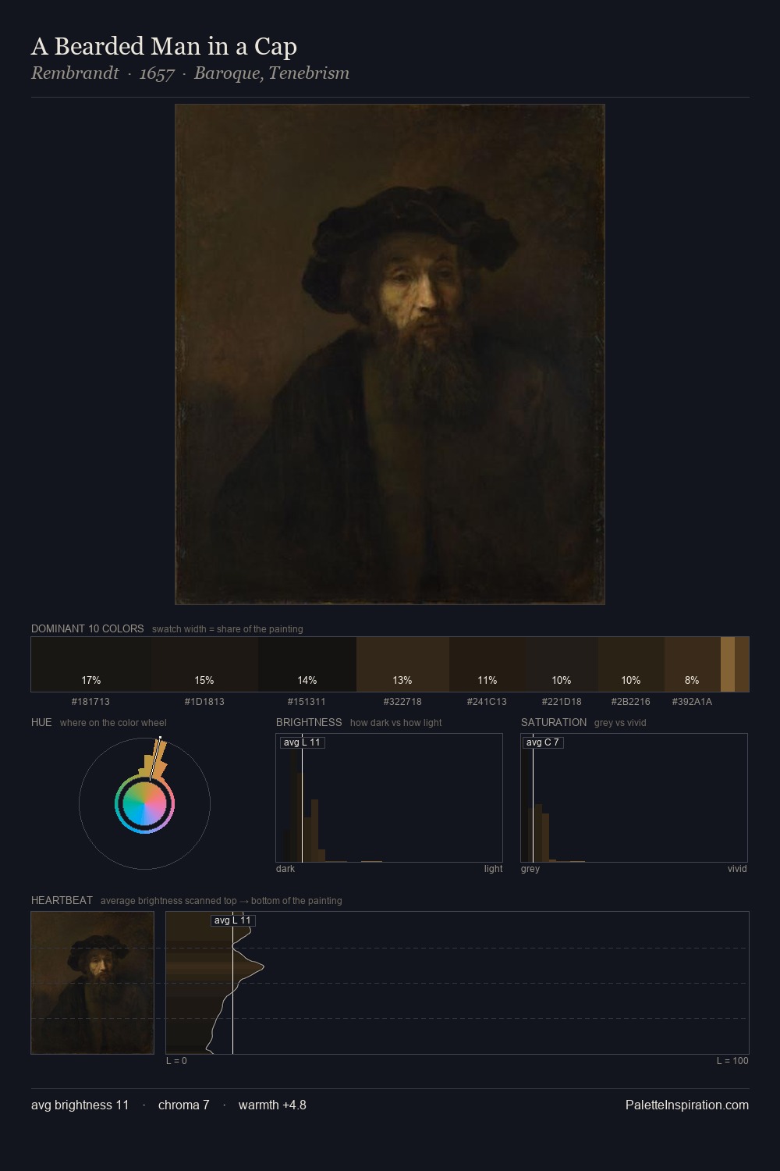Click the title 'A Bearded Man in a Cap'
The width and height of the screenshot is (780, 1171).
click(164, 47)
